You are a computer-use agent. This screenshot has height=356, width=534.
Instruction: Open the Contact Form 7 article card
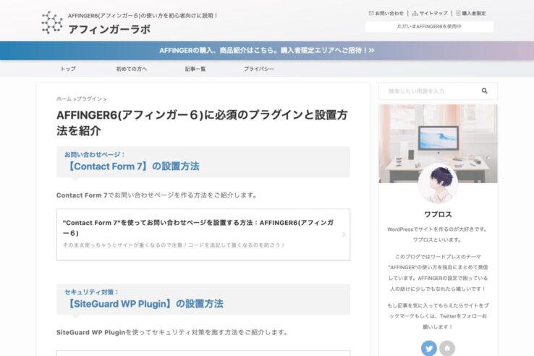click(203, 234)
